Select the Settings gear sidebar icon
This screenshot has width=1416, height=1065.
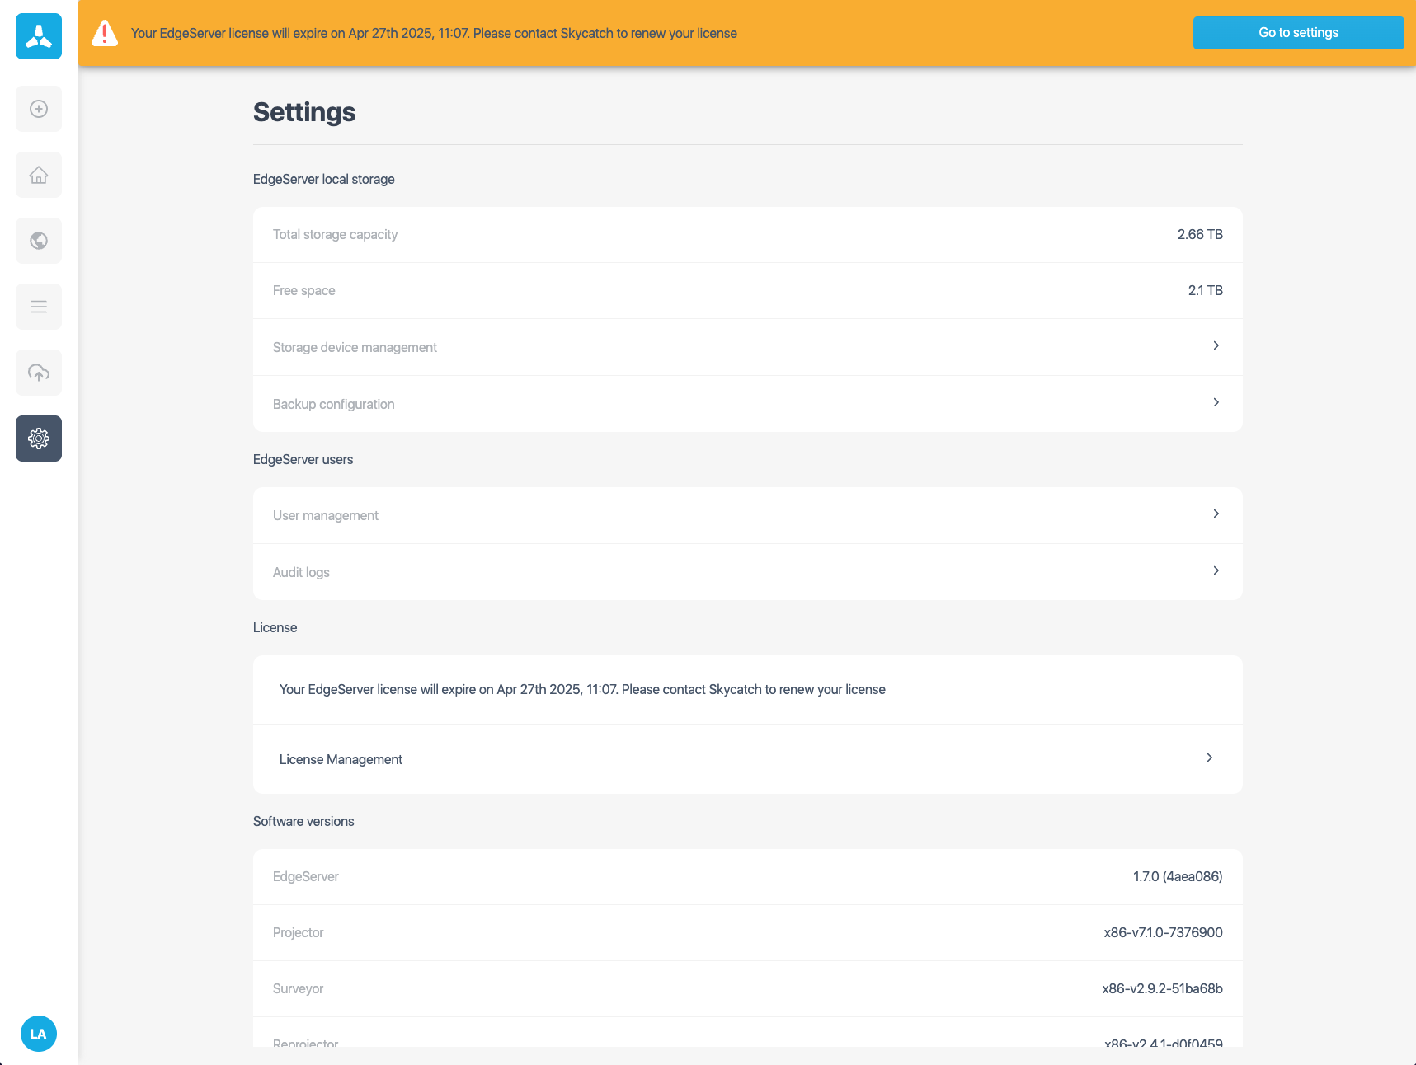click(x=39, y=439)
